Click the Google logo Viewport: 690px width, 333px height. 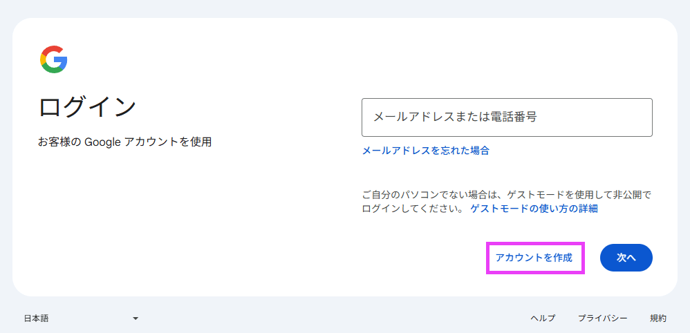click(54, 59)
